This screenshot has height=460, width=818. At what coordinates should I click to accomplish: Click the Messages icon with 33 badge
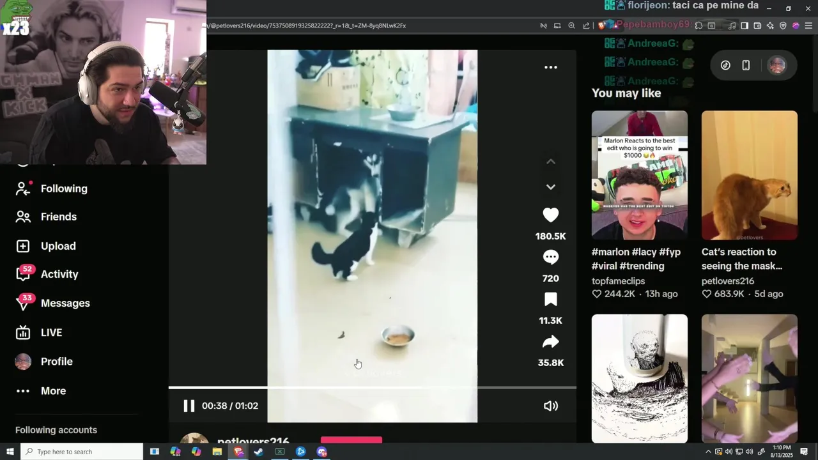(23, 303)
